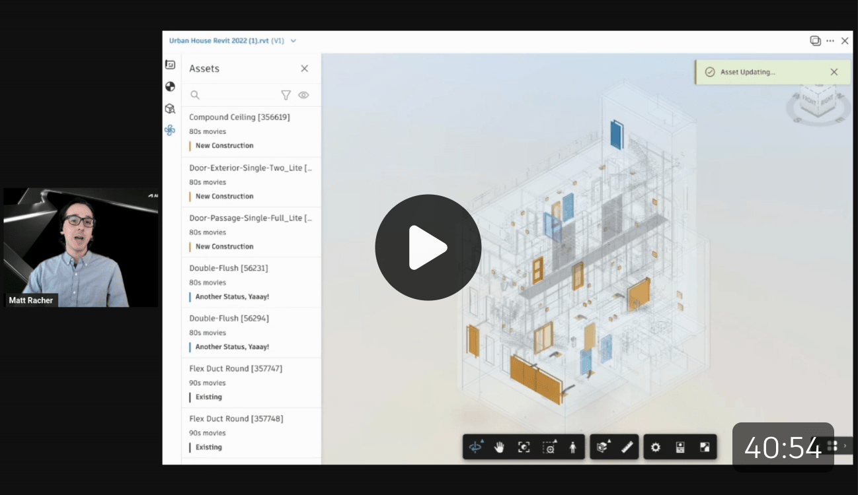858x495 pixels.
Task: Expand the zoom window tool options arrow
Action: (x=557, y=442)
